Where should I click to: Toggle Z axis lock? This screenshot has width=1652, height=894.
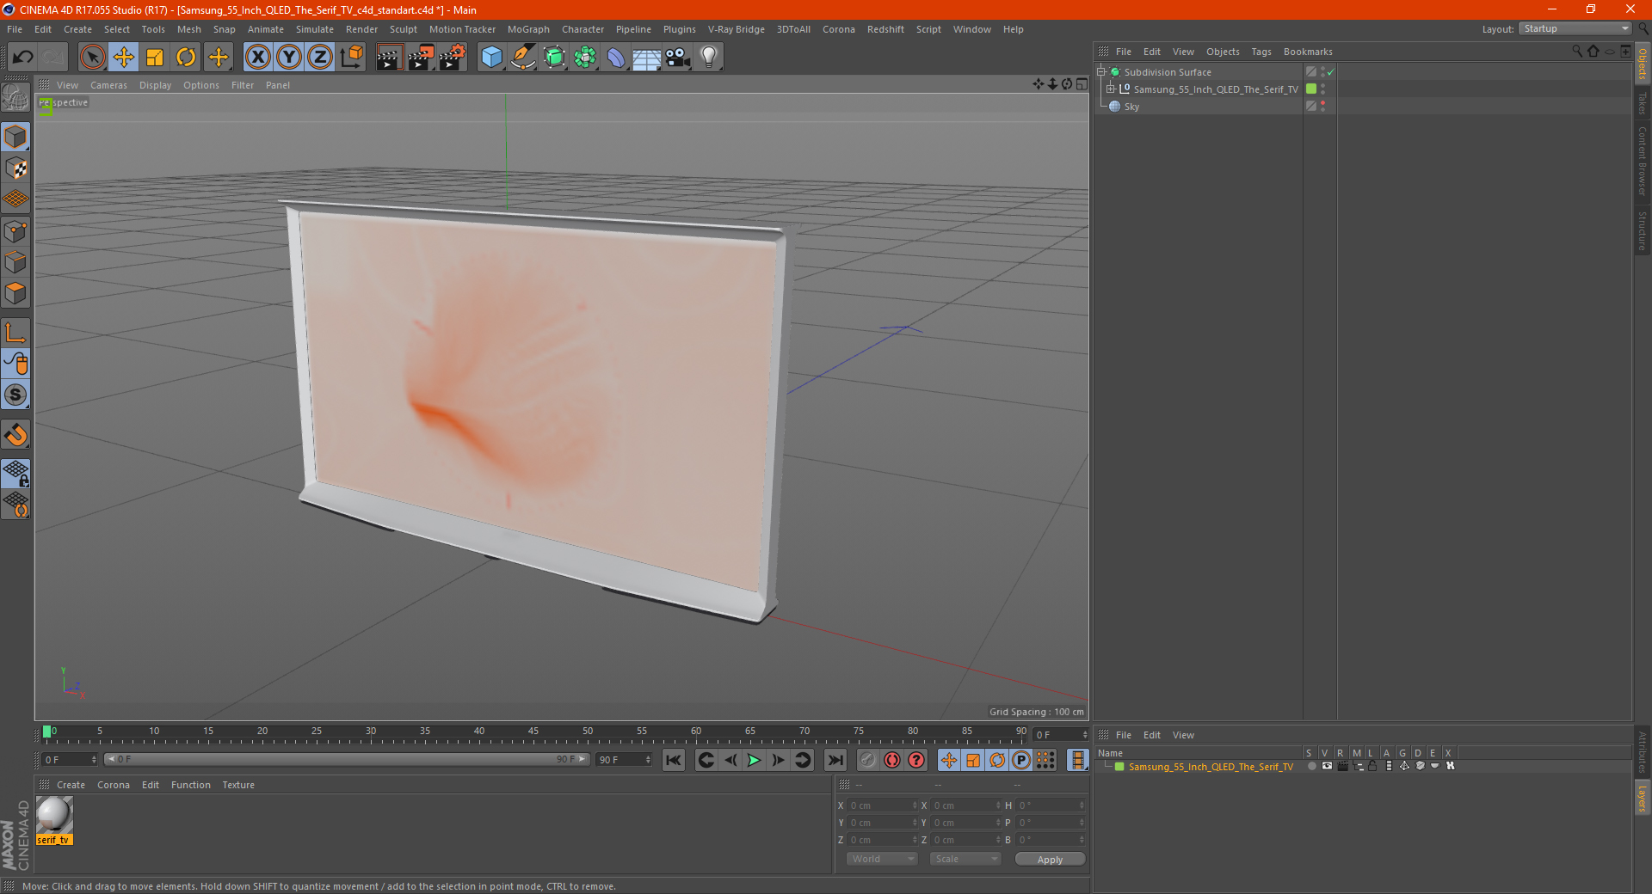[320, 58]
